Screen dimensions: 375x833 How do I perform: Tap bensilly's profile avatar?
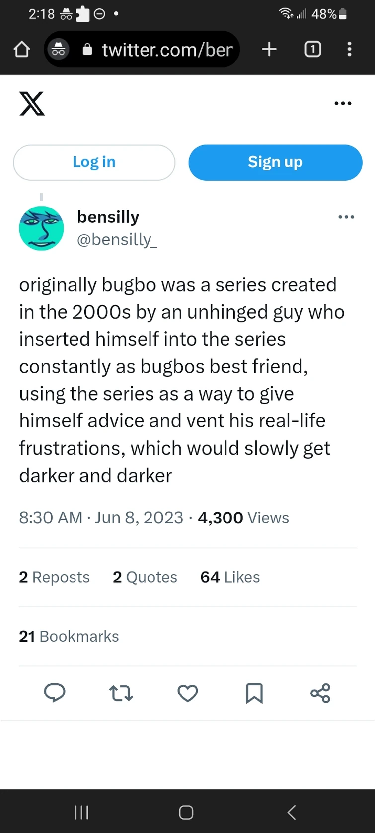pos(42,228)
